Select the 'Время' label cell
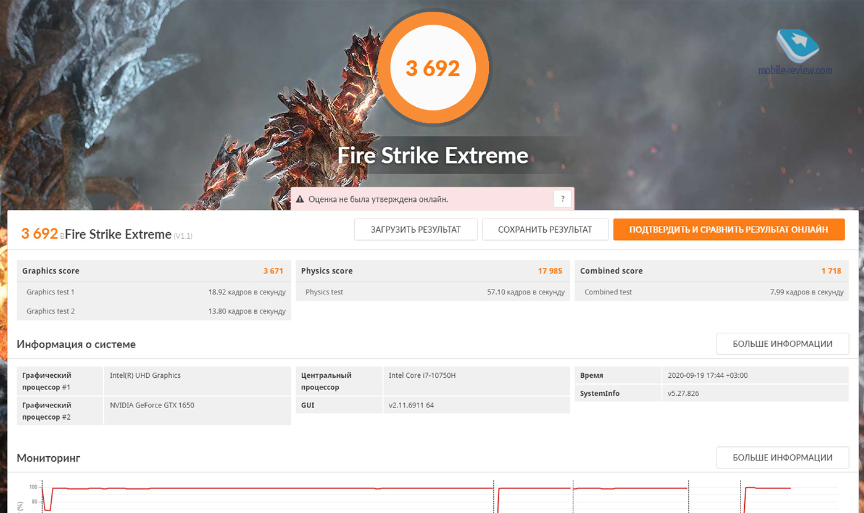Image resolution: width=864 pixels, height=513 pixels. pyautogui.click(x=618, y=375)
